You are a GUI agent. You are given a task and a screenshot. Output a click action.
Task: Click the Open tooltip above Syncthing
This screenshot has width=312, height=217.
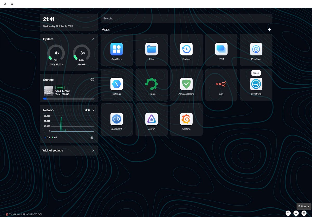[256, 73]
